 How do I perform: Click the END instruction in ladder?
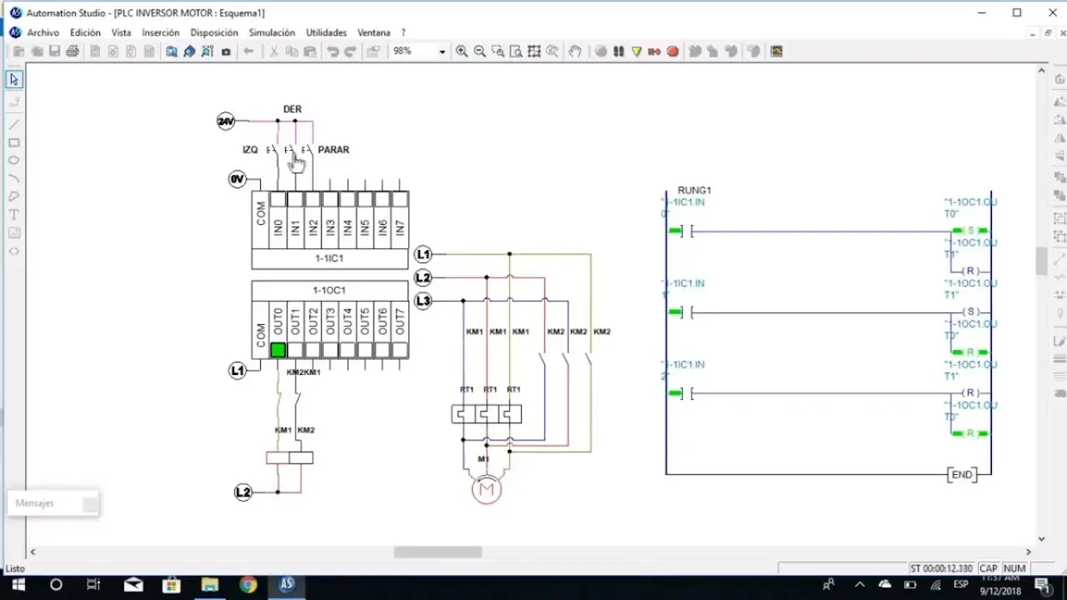pyautogui.click(x=962, y=475)
